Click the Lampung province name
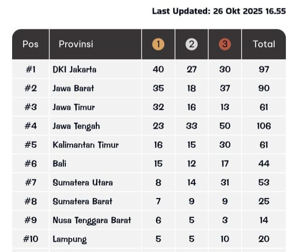The height and width of the screenshot is (252, 298). 69,239
